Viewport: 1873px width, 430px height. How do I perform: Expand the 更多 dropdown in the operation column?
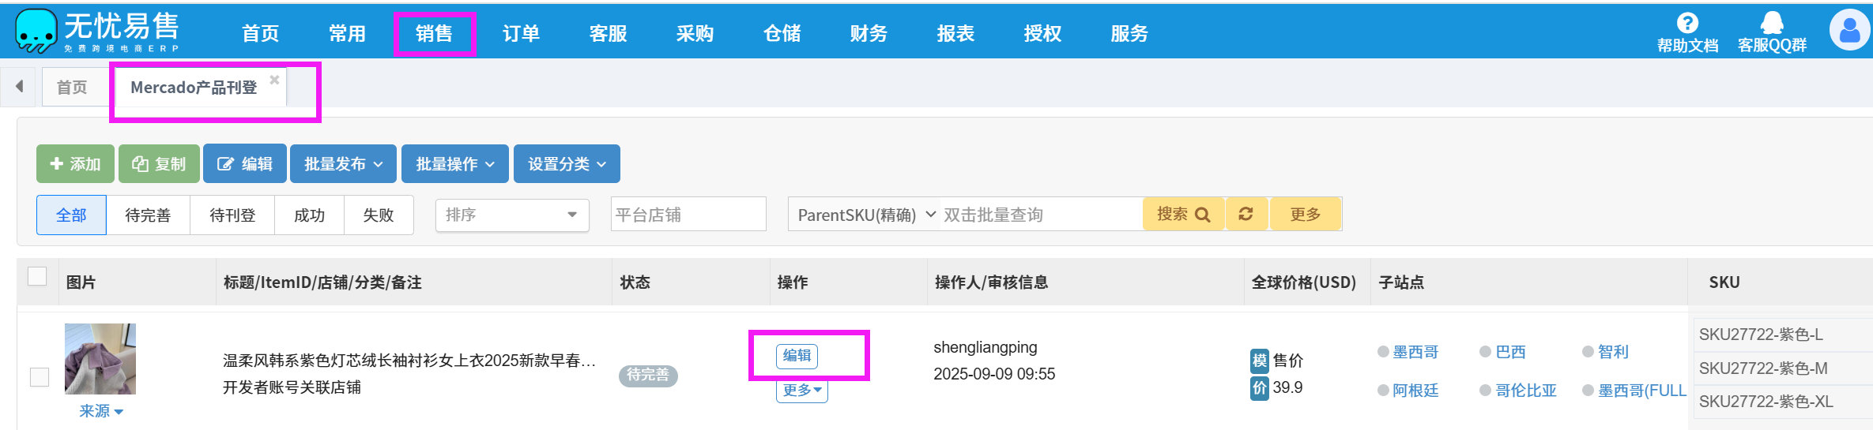coord(801,390)
